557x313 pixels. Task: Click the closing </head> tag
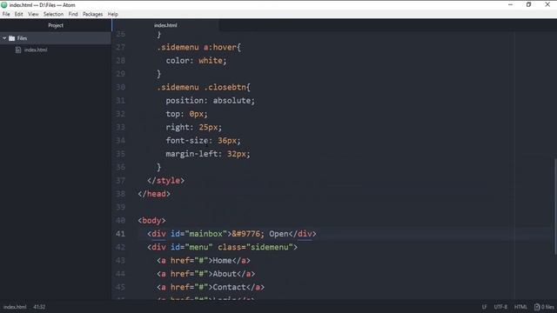click(154, 194)
